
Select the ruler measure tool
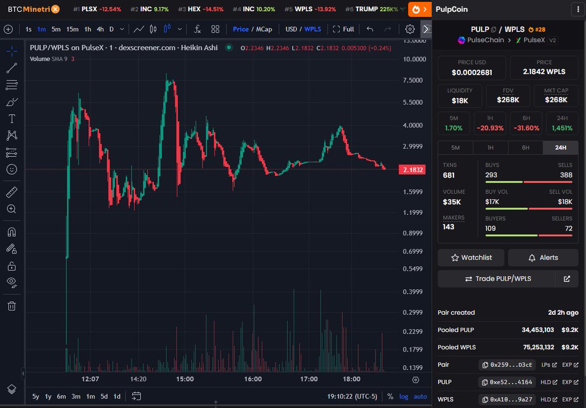point(12,192)
